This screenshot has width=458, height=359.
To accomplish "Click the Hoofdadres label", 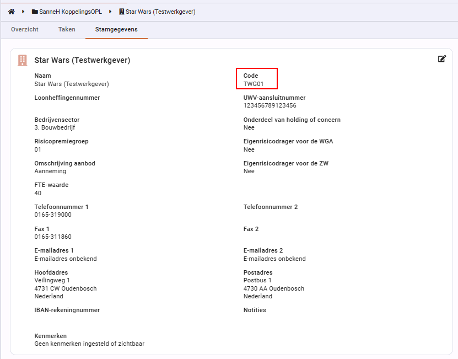I will [51, 272].
